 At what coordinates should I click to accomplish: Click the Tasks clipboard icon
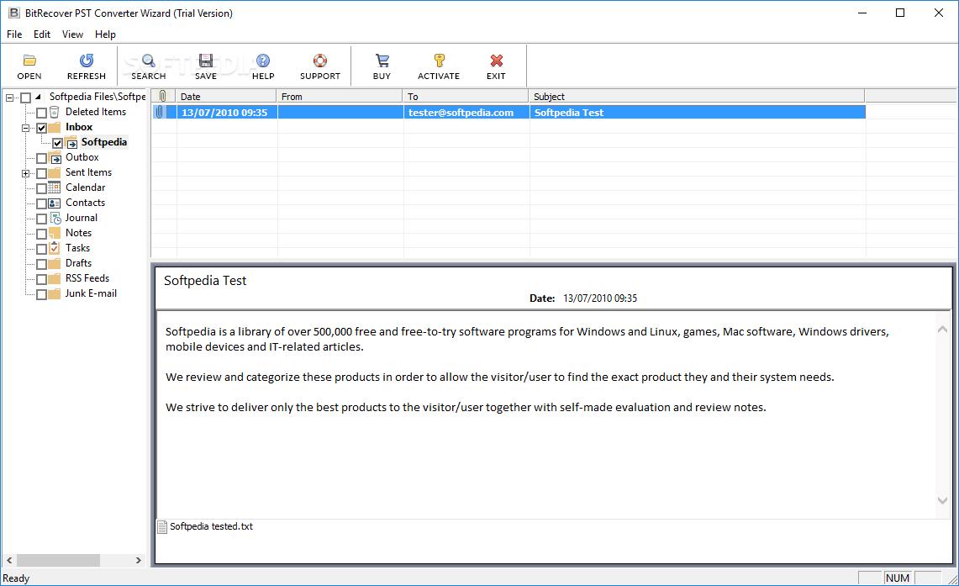click(x=55, y=248)
